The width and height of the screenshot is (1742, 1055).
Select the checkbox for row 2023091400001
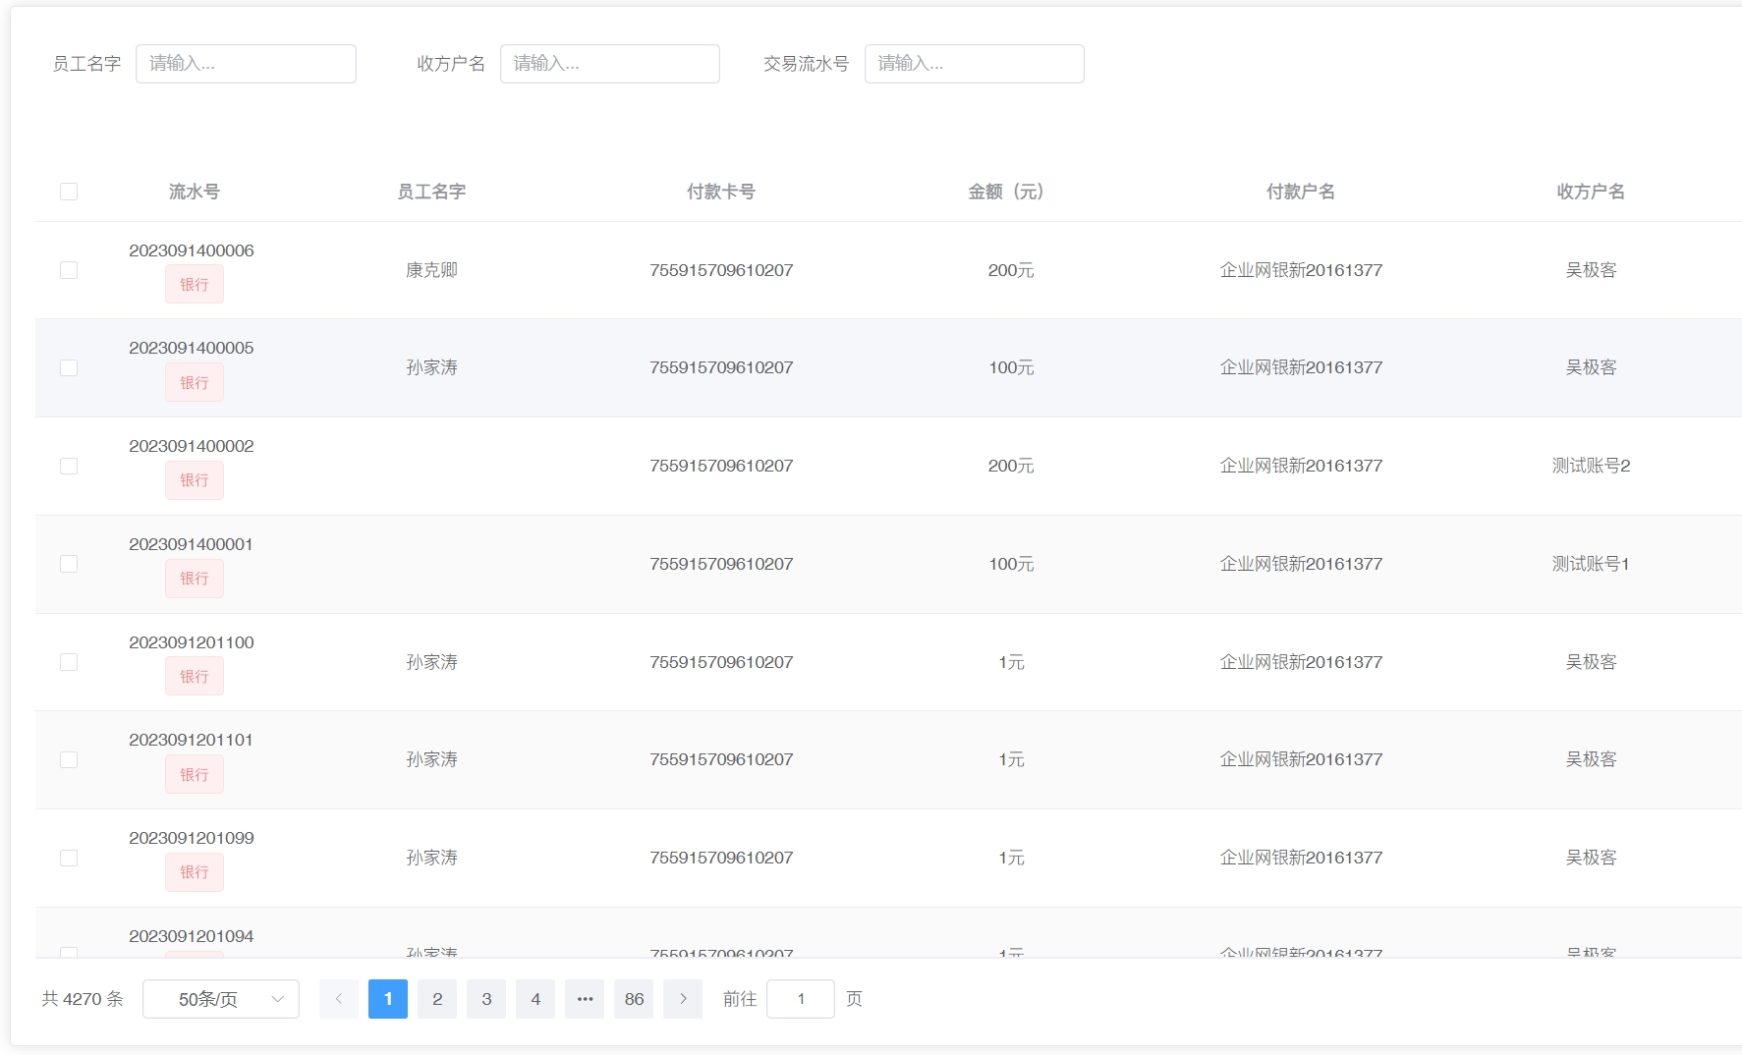pos(69,564)
